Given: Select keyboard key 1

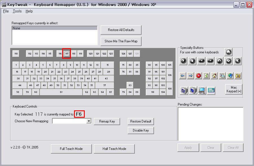Looking at the screenshot, I should pos(16,65).
